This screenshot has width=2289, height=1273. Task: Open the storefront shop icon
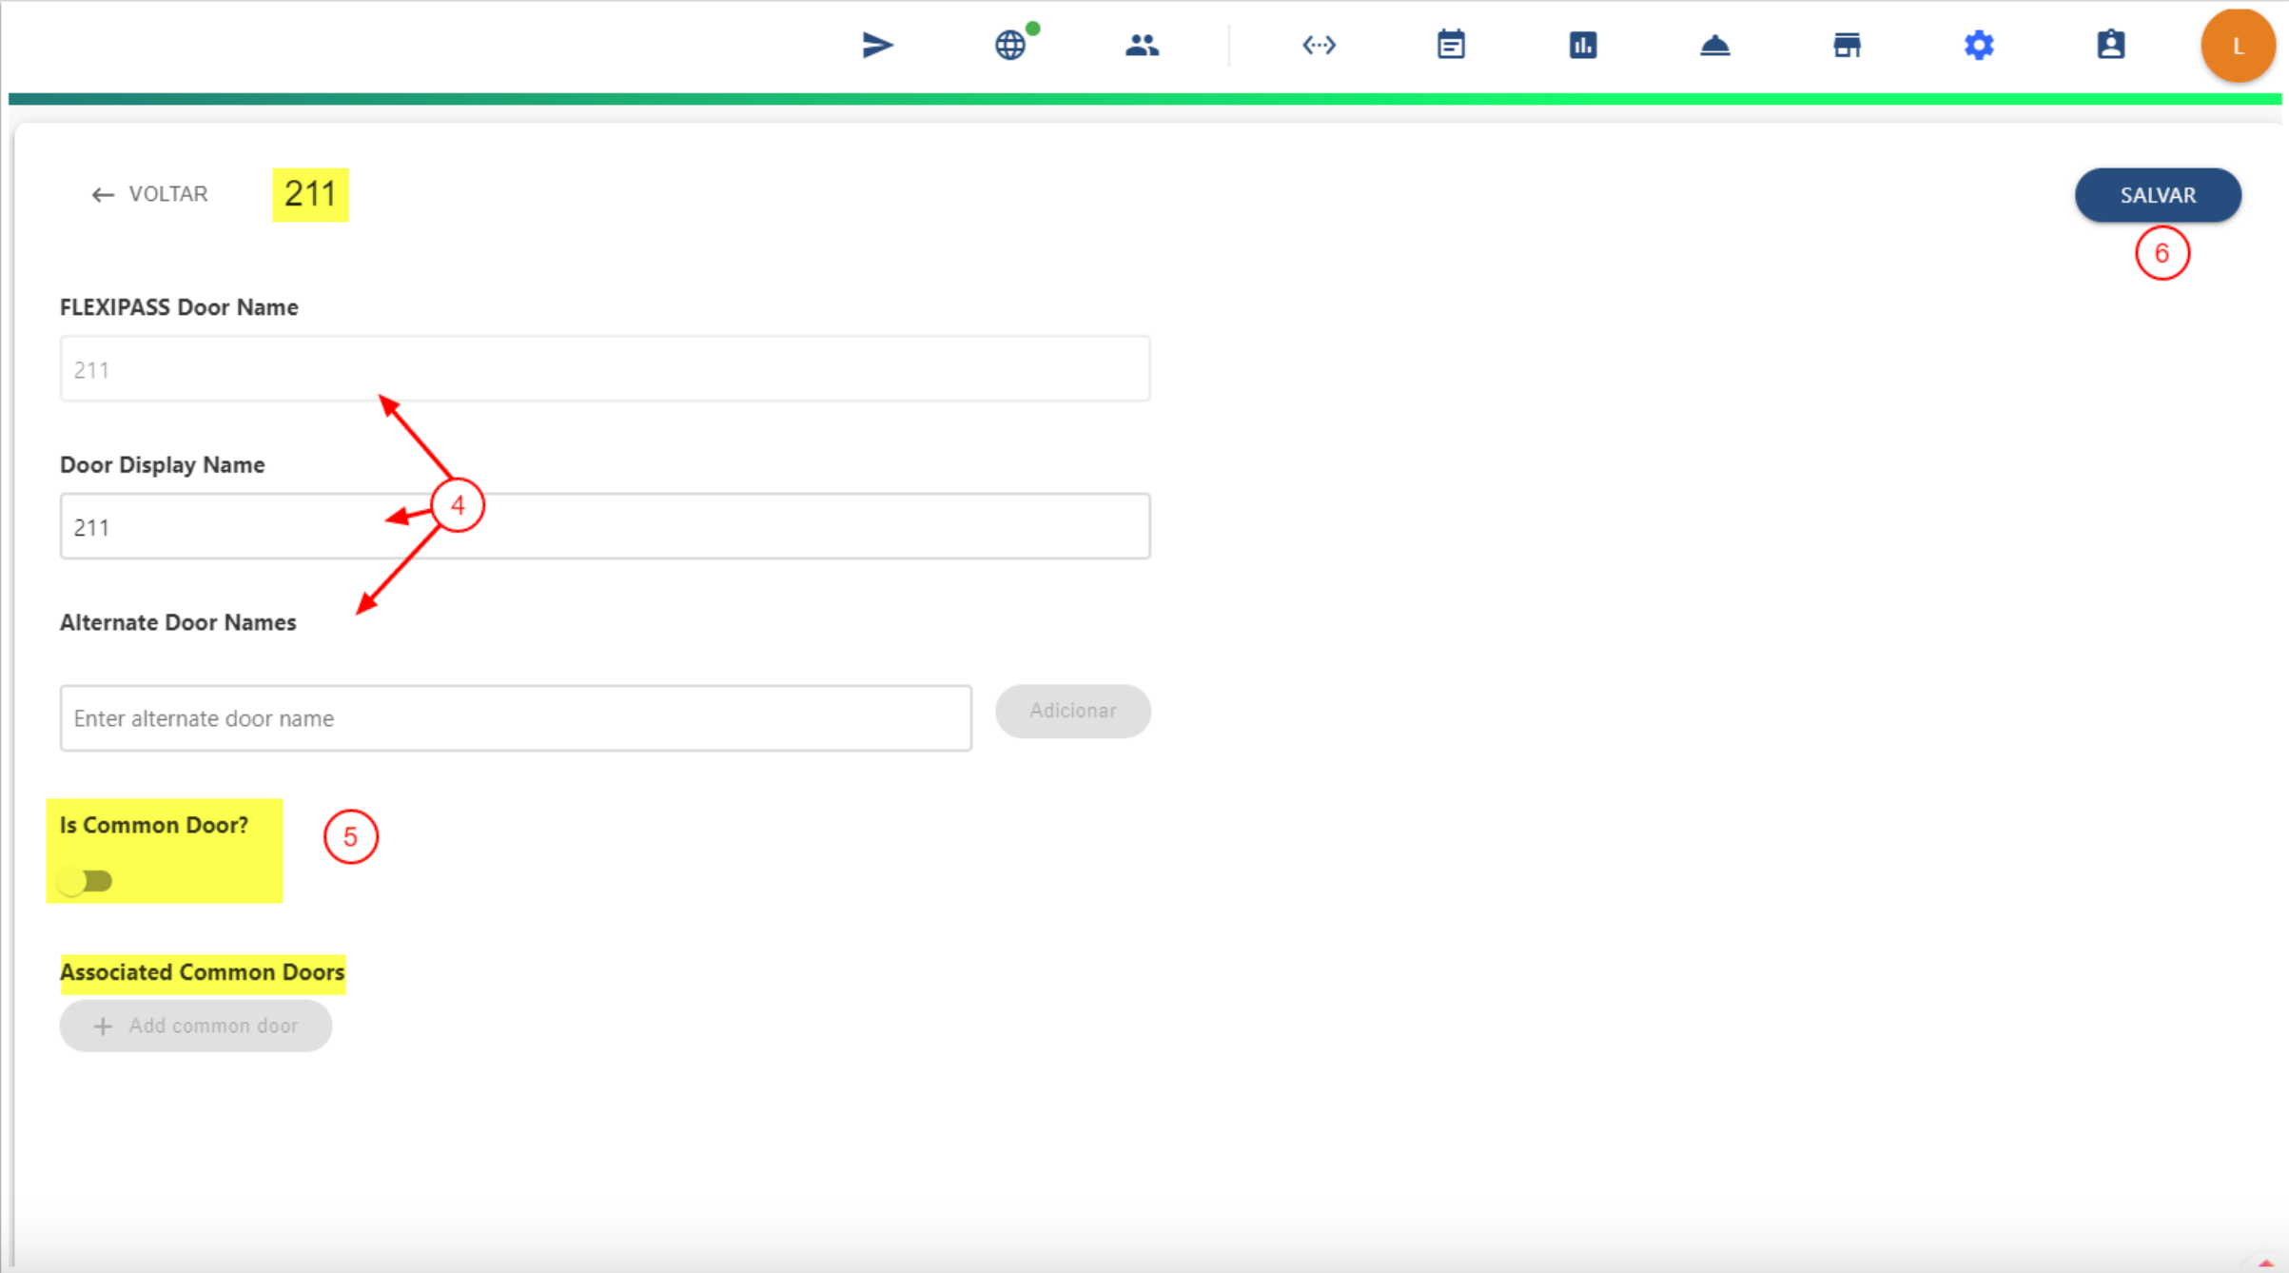point(1847,45)
